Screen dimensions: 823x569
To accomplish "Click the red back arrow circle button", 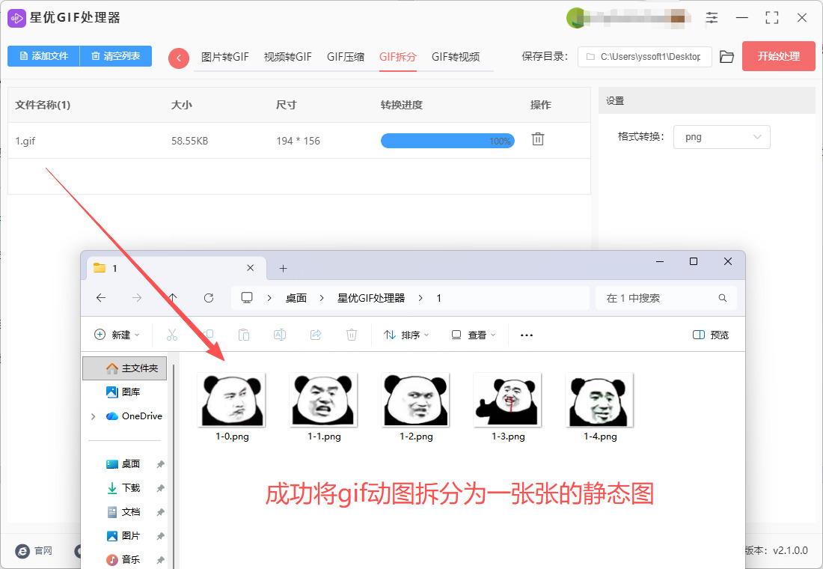I will (179, 58).
